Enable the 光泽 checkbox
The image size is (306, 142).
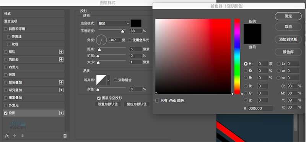click(x=6, y=75)
